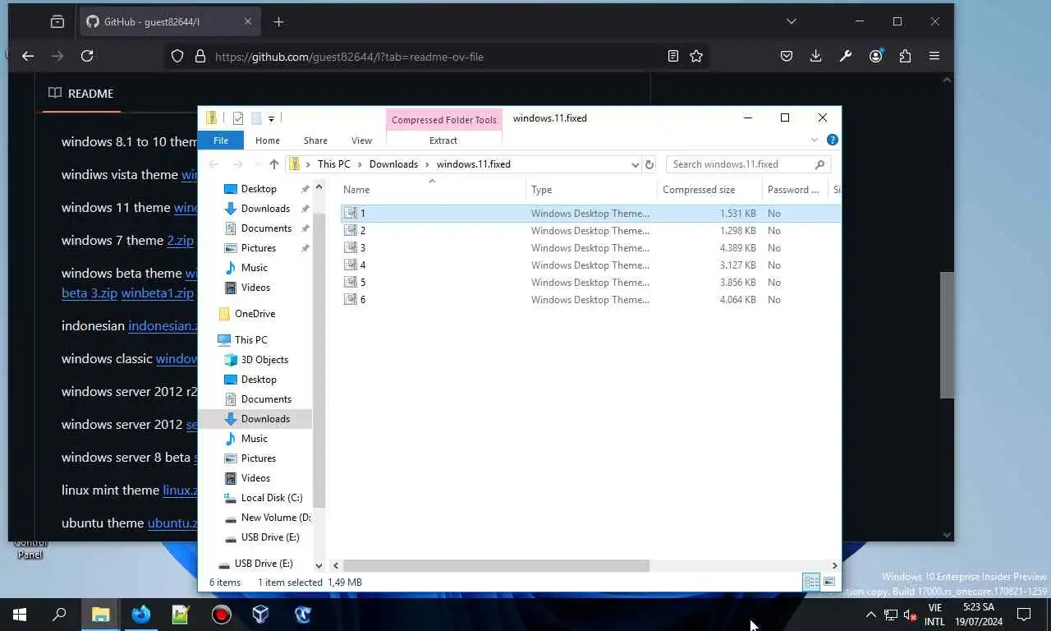Reload the GitHub page in Firefox
This screenshot has width=1051, height=631.
click(x=87, y=56)
